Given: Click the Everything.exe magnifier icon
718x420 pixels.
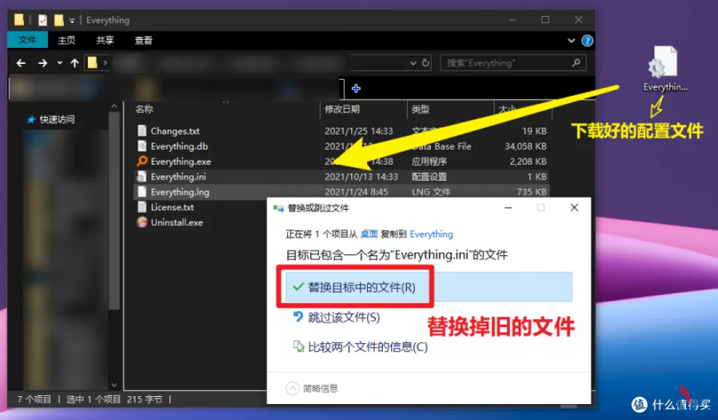Looking at the screenshot, I should coord(142,161).
